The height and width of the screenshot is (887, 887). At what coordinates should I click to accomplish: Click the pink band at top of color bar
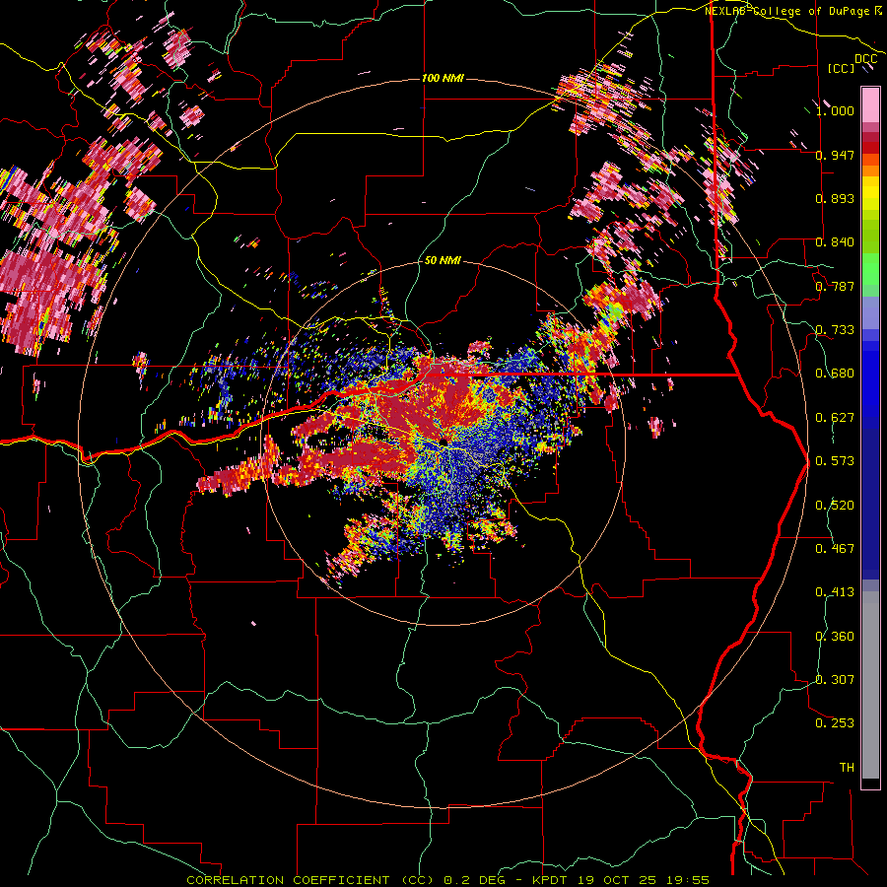[870, 105]
